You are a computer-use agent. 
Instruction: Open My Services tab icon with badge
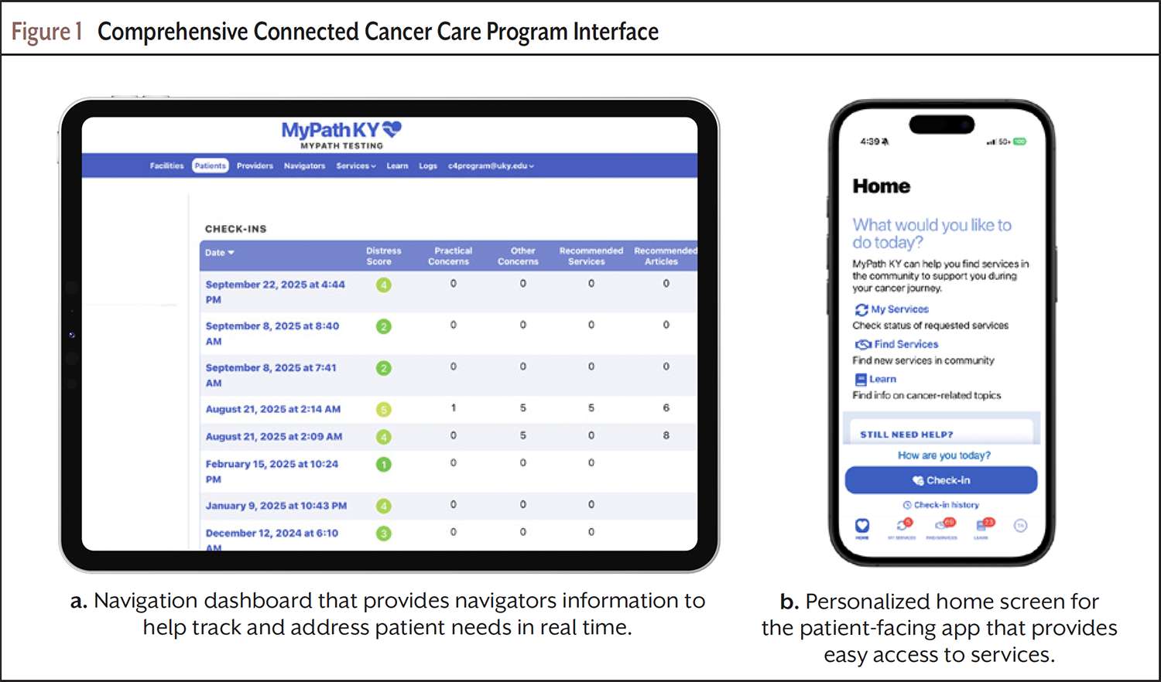[902, 526]
